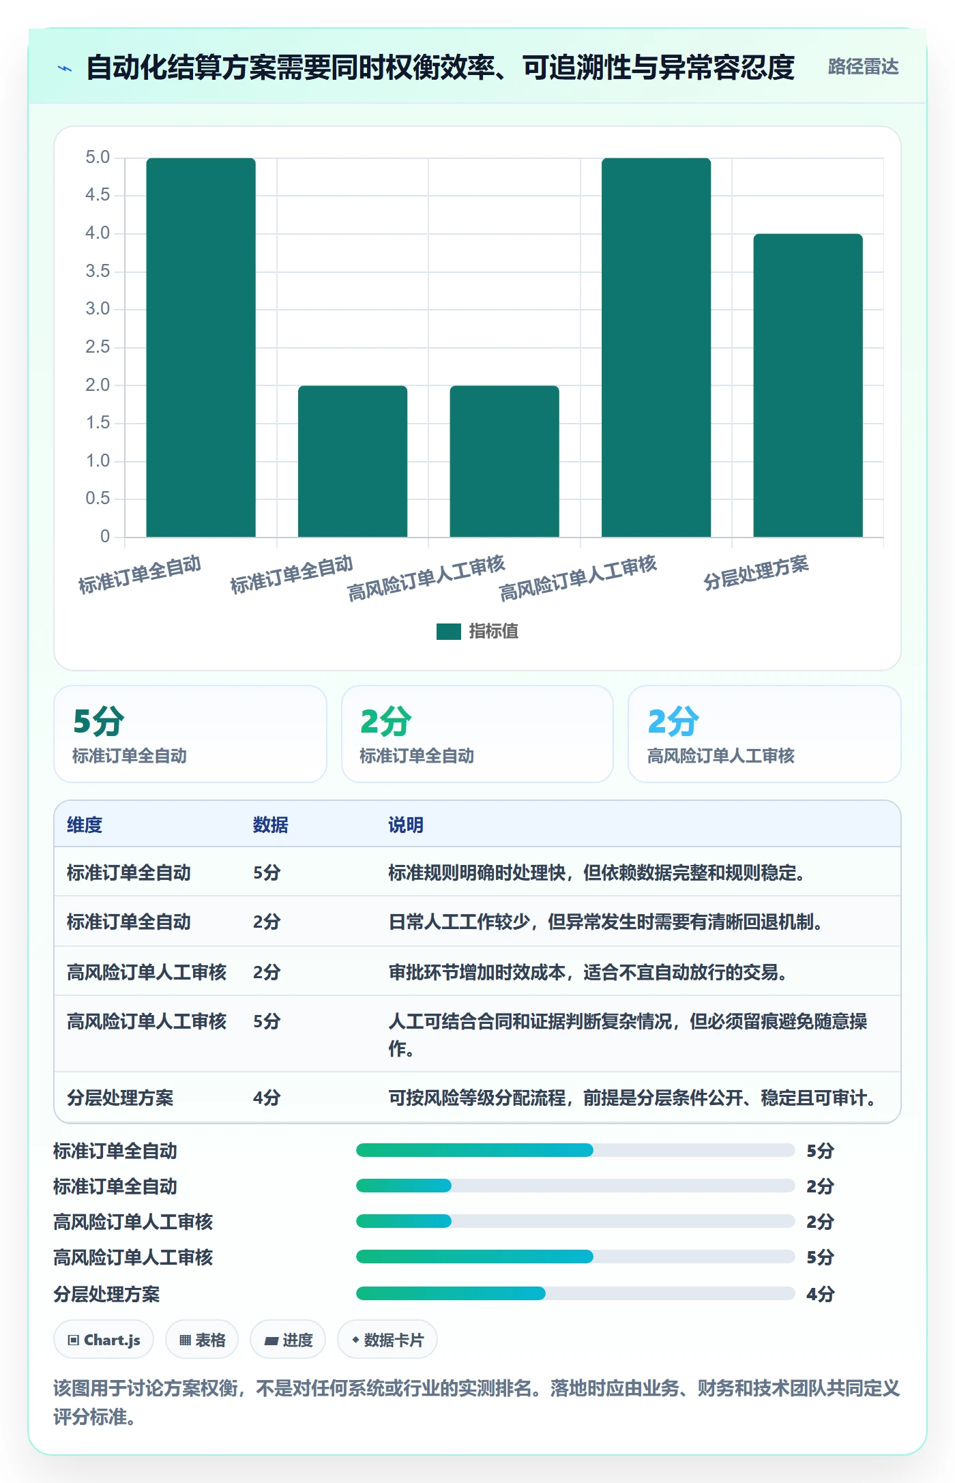
Task: Open the 2分 高风险订单人工审核 data card
Action: [x=765, y=734]
